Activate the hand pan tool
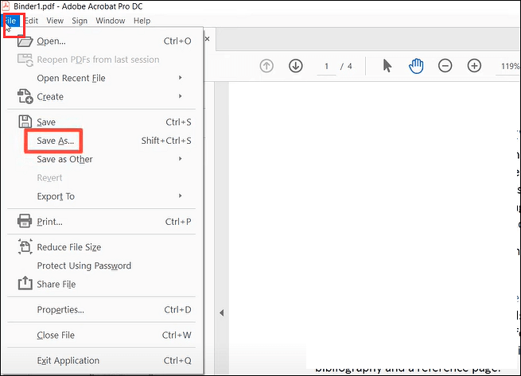This screenshot has height=376, width=521. coord(415,66)
